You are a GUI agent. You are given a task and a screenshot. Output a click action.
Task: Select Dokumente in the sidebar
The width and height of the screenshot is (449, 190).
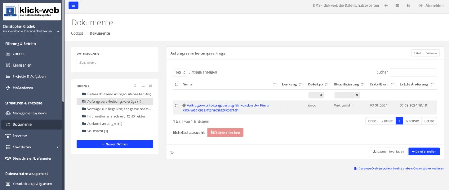(31, 125)
